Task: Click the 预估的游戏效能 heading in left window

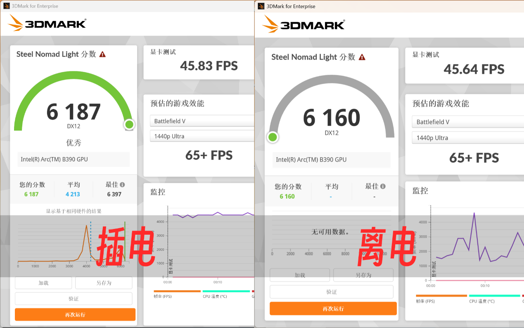Action: tap(177, 104)
